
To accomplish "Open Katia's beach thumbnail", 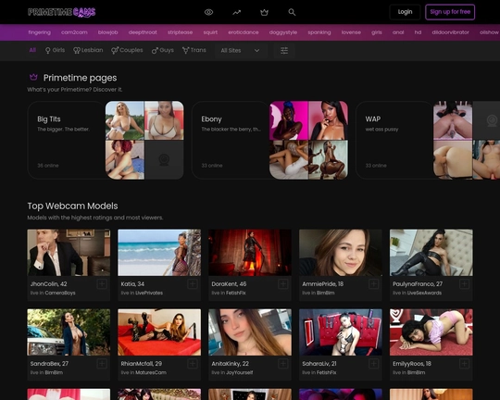I will pyautogui.click(x=159, y=252).
